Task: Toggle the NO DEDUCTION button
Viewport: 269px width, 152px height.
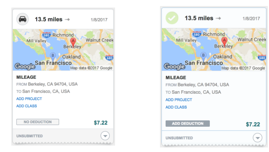Action: click(38, 122)
